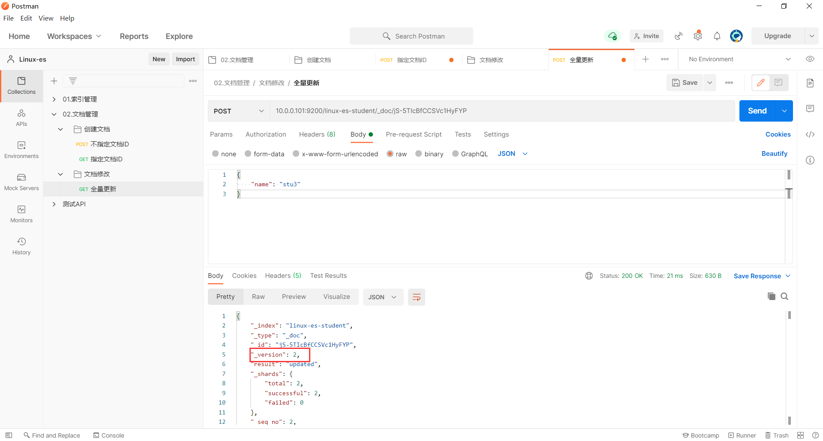
Task: Open the Save dropdown arrow
Action: click(710, 83)
